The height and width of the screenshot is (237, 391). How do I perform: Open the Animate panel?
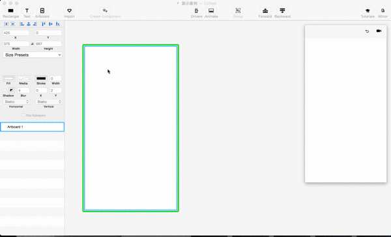[211, 10]
